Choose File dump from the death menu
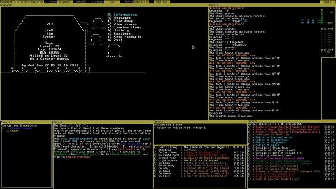 120,21
